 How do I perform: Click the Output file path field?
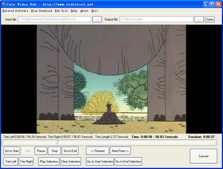(156, 19)
